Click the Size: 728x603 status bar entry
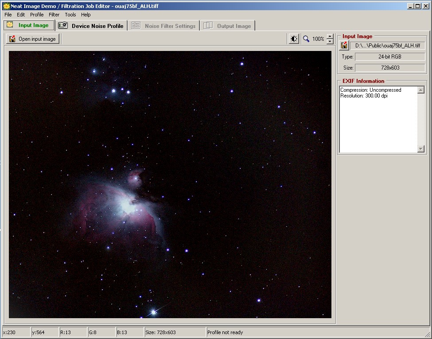 pyautogui.click(x=160, y=332)
